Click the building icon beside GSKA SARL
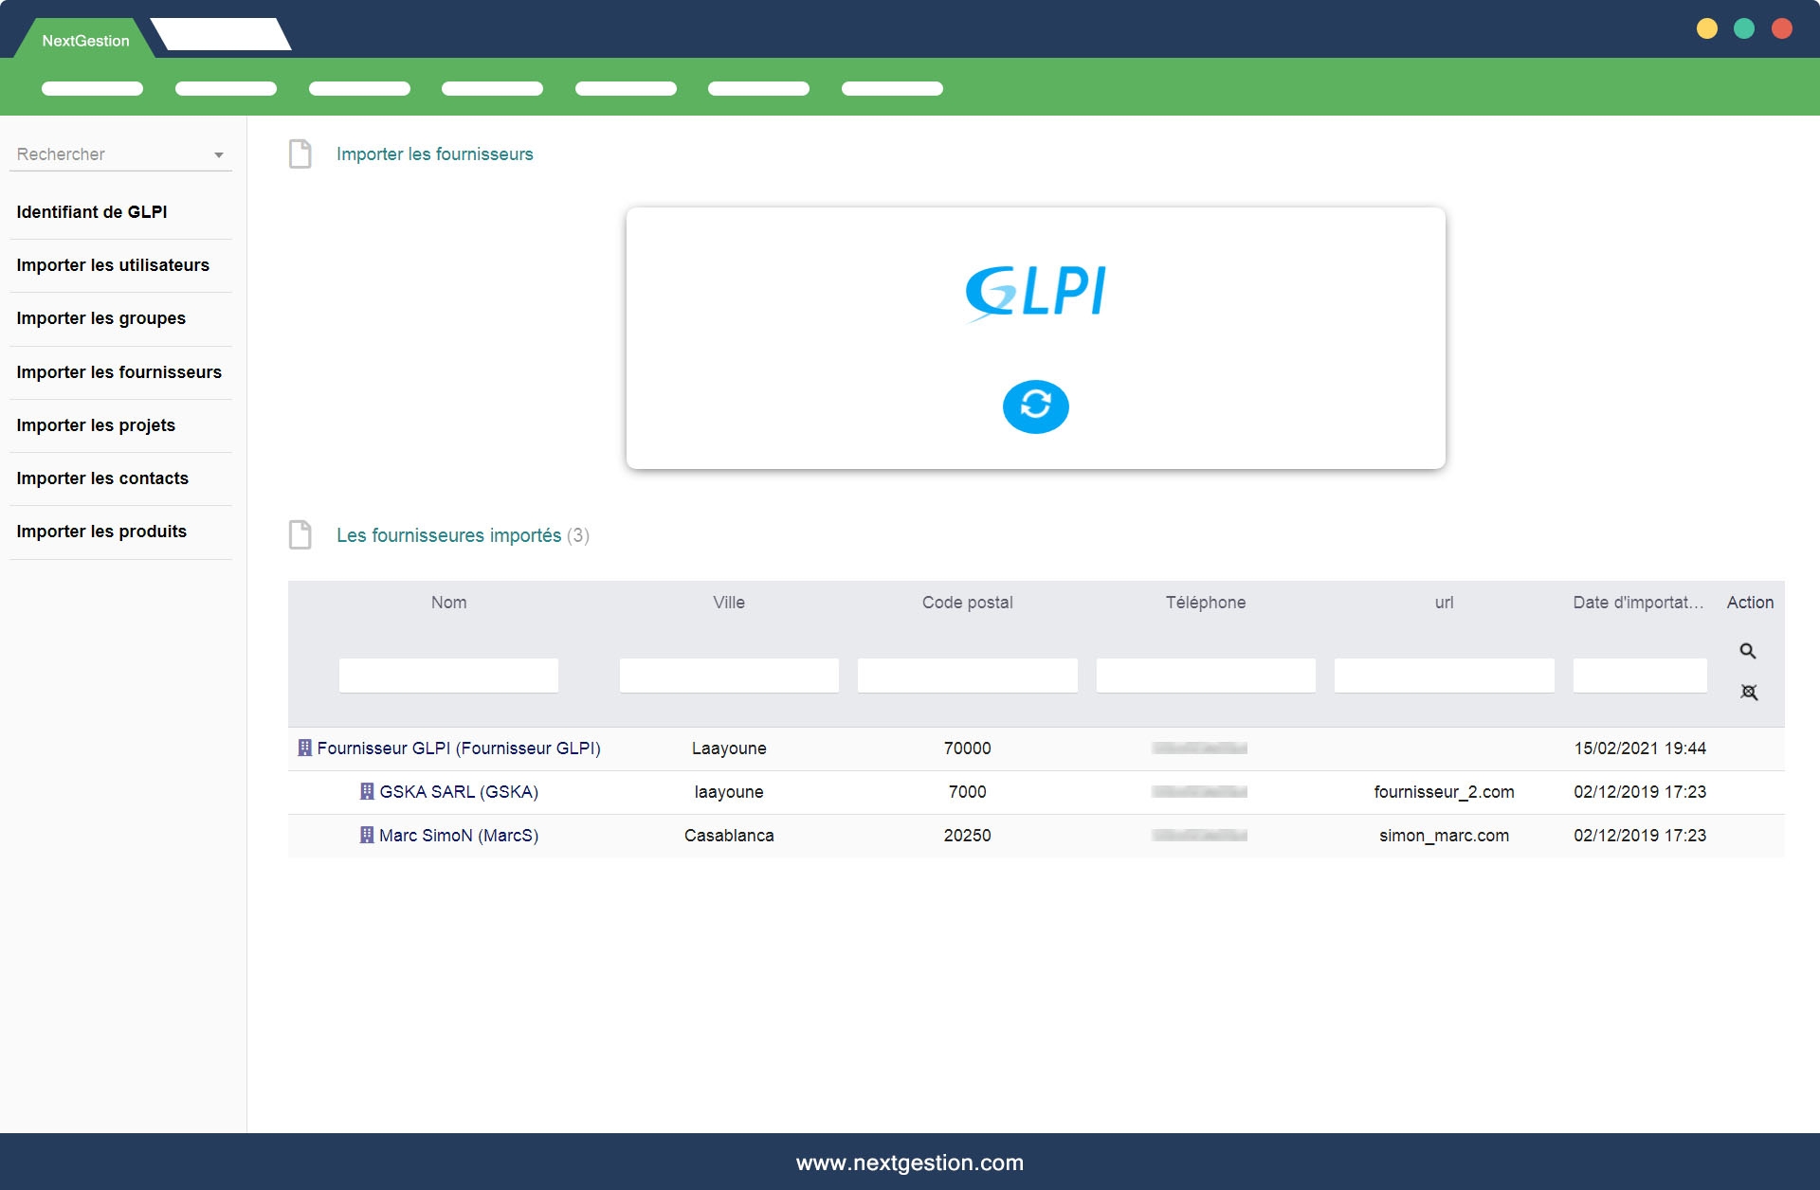The height and width of the screenshot is (1190, 1820). (367, 791)
